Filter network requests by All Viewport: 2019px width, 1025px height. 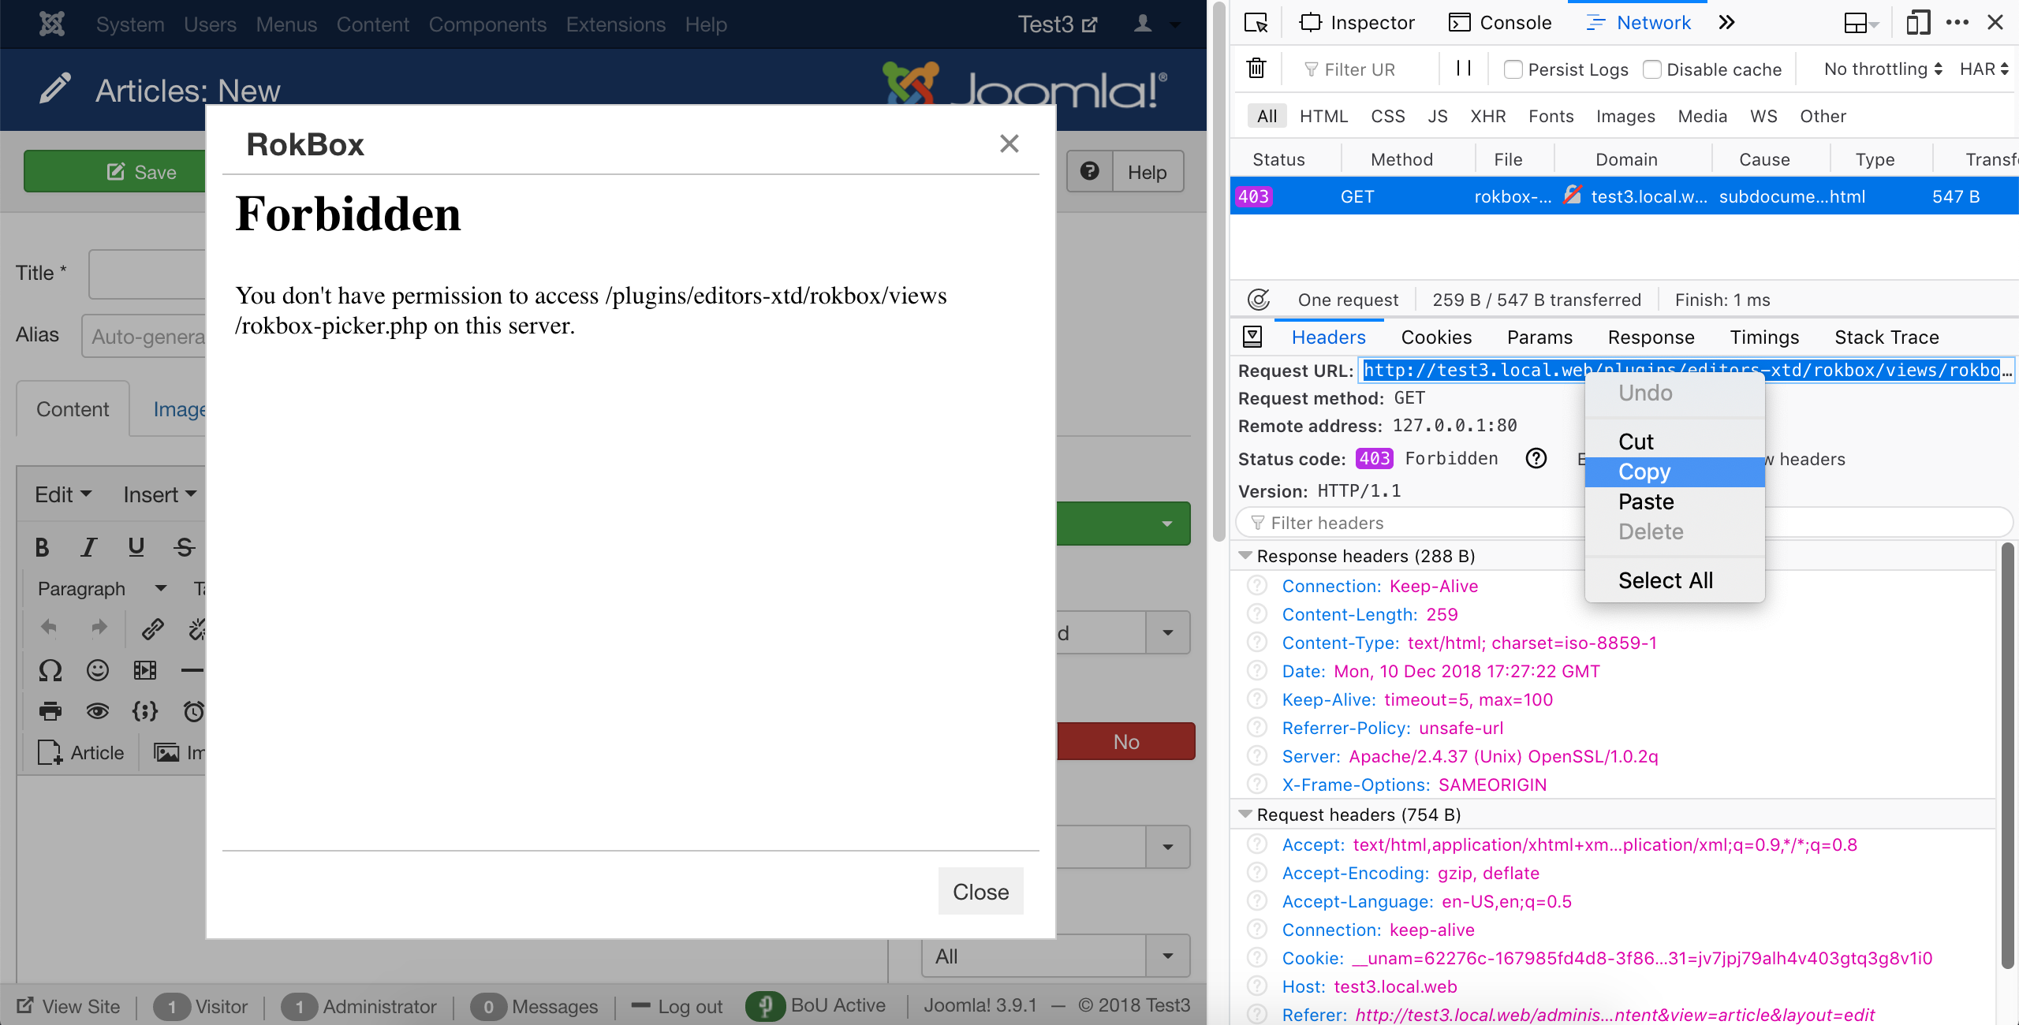coord(1267,116)
